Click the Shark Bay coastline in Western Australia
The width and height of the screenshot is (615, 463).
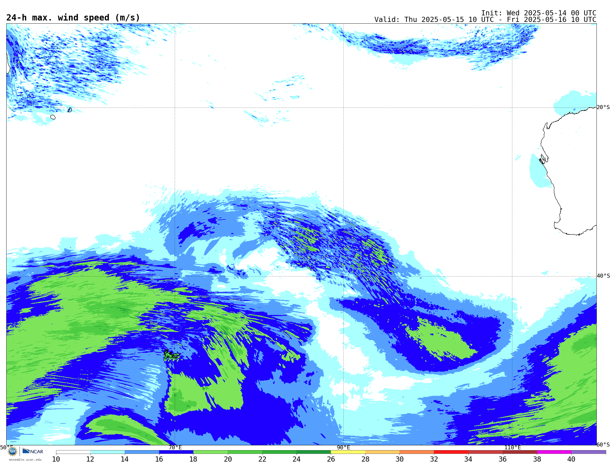[544, 159]
